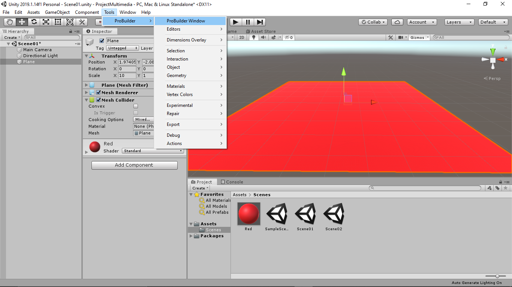Open the Collab dropdown

click(373, 22)
